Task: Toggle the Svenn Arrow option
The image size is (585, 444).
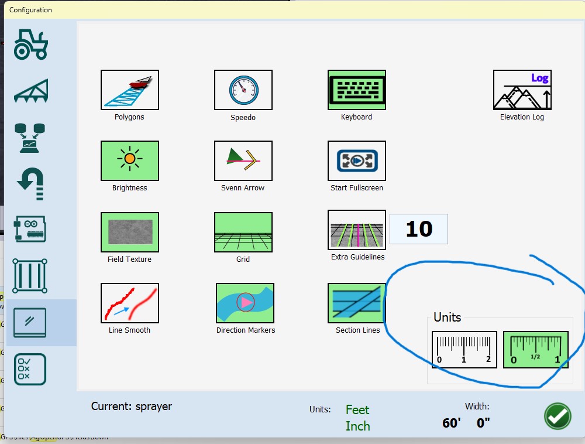Action: (243, 160)
